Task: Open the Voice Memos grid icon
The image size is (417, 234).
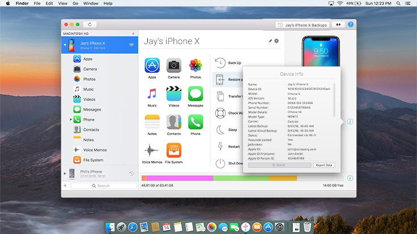Action: click(x=152, y=150)
